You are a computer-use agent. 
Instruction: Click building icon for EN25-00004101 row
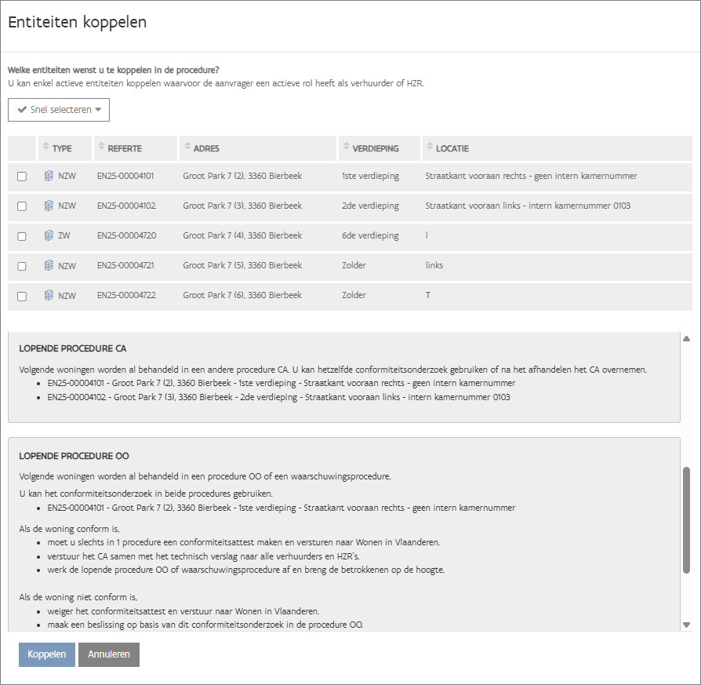point(49,177)
